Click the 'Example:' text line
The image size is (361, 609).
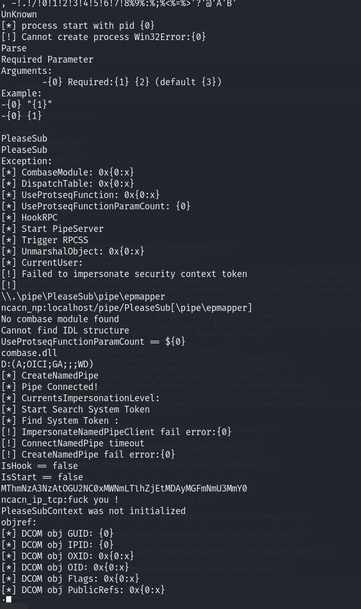click(22, 93)
